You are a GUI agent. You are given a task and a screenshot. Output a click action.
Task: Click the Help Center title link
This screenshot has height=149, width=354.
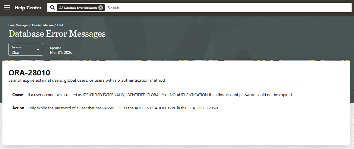click(x=28, y=8)
